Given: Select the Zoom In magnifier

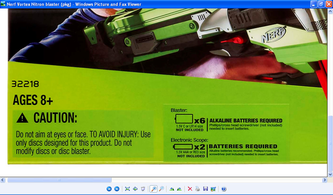Looking at the screenshot, I should pos(153,189).
